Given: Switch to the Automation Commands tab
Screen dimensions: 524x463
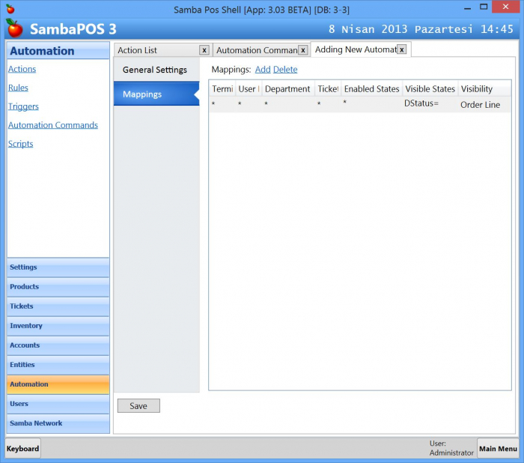Looking at the screenshot, I should click(x=256, y=50).
